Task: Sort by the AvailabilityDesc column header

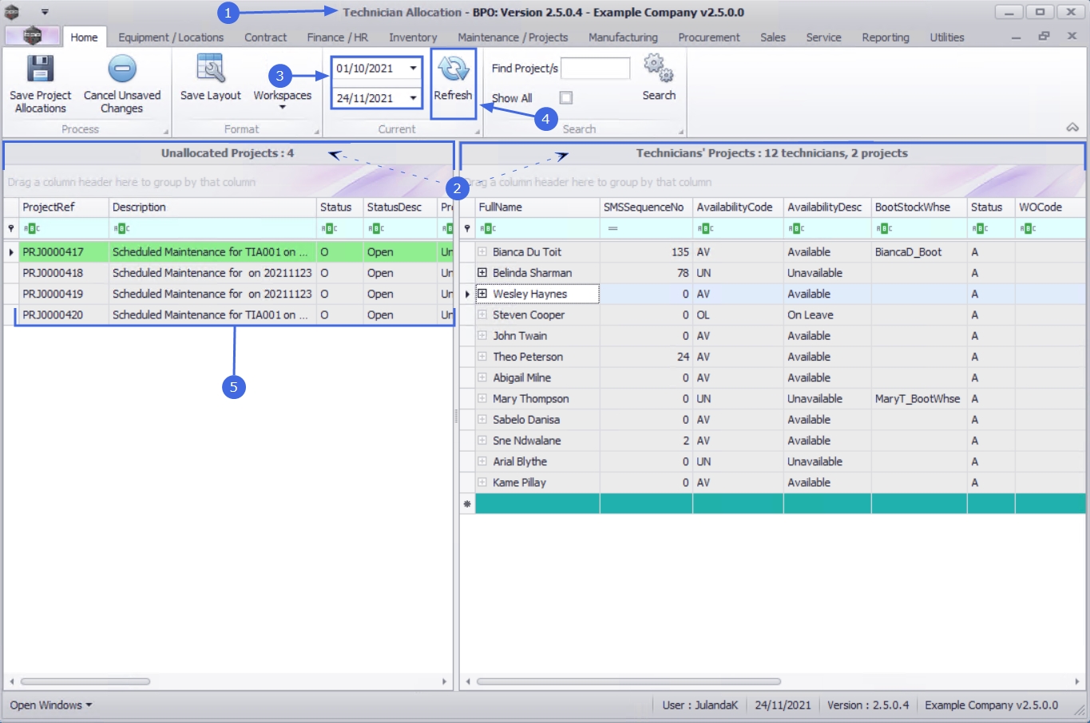Action: coord(827,207)
